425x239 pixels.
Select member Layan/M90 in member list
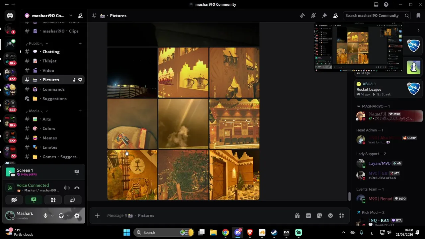[x=388, y=163]
